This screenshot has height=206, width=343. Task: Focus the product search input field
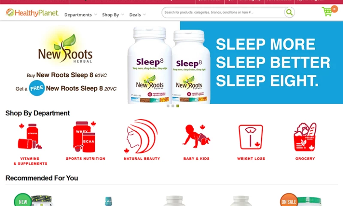point(223,12)
